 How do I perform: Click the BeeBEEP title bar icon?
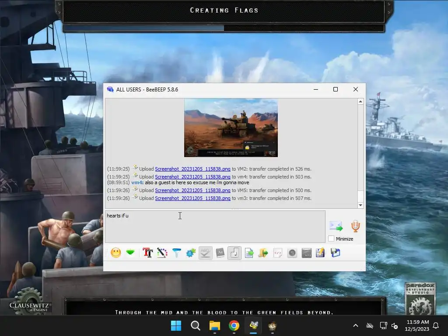(x=110, y=89)
